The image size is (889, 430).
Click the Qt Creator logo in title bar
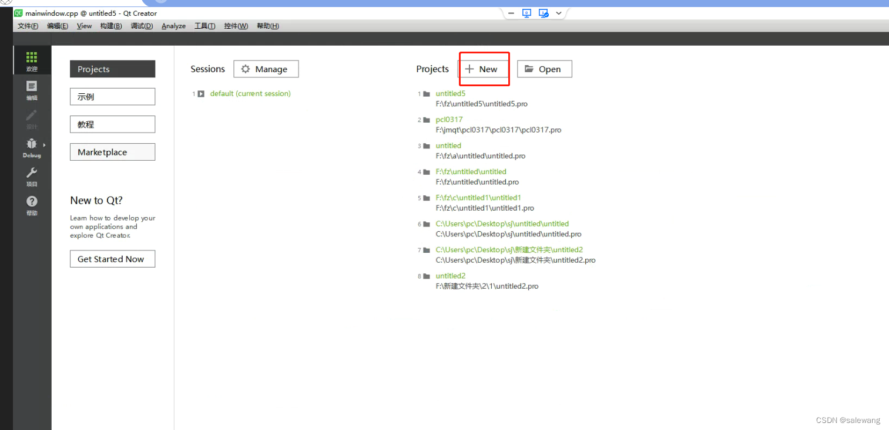[x=18, y=13]
